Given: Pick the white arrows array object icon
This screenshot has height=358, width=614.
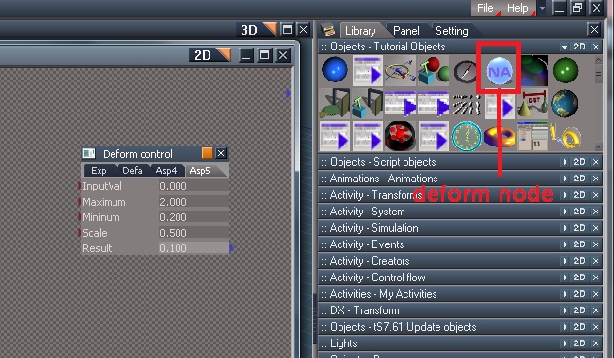Looking at the screenshot, I should click(466, 105).
